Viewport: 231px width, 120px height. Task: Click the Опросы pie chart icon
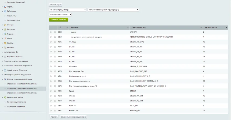point(5,6)
